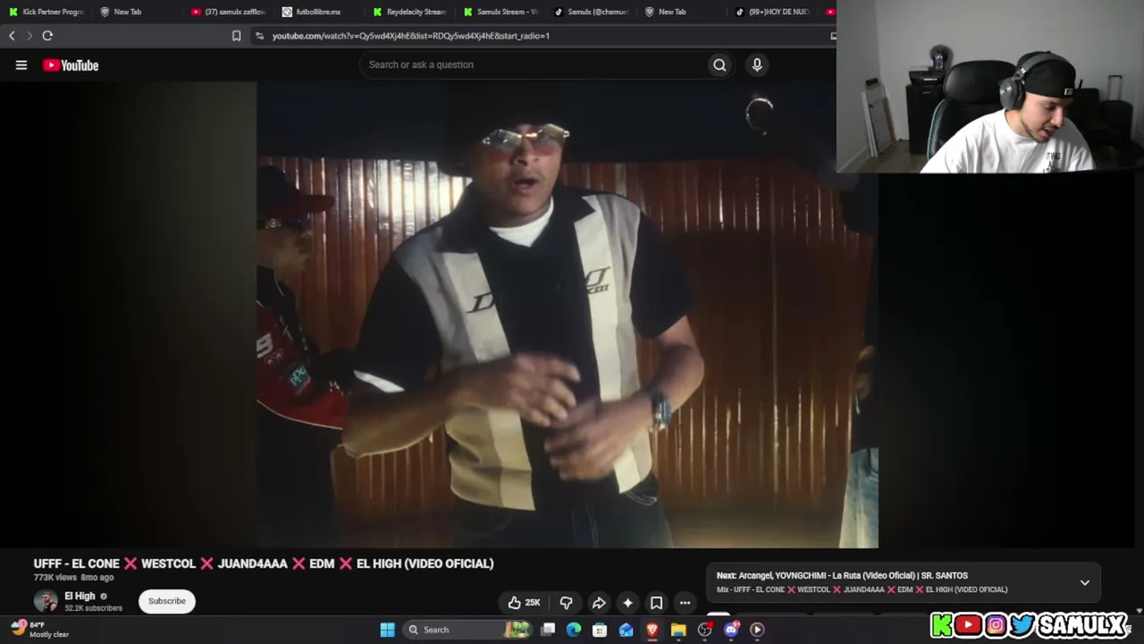Go to the YouTube home logo
This screenshot has width=1144, height=644.
point(71,64)
